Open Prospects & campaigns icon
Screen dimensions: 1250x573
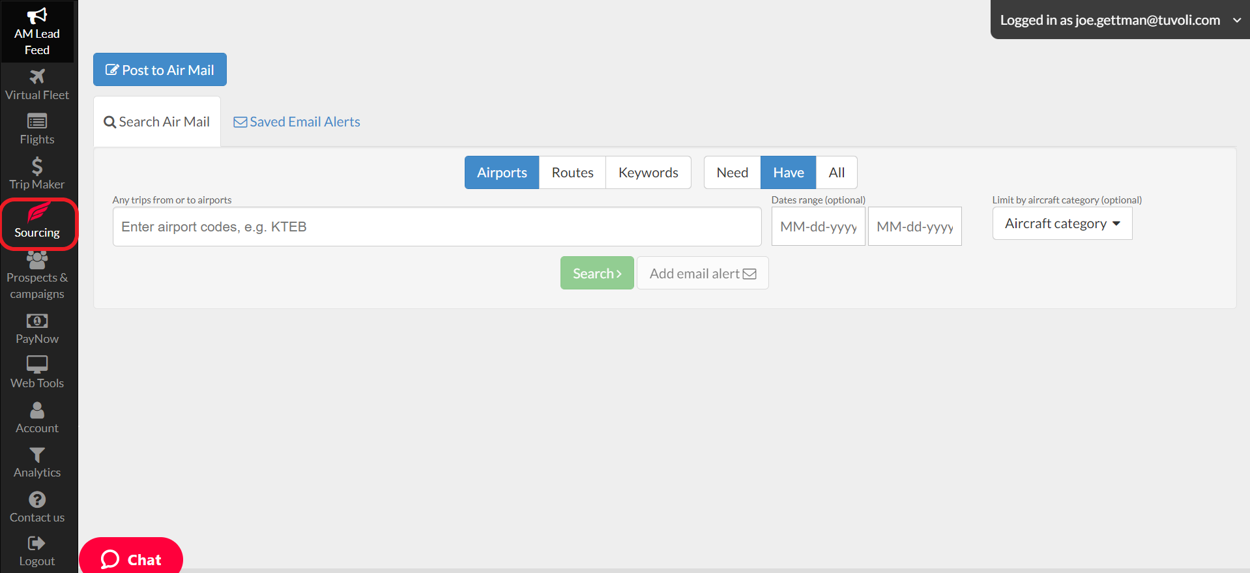tap(37, 261)
